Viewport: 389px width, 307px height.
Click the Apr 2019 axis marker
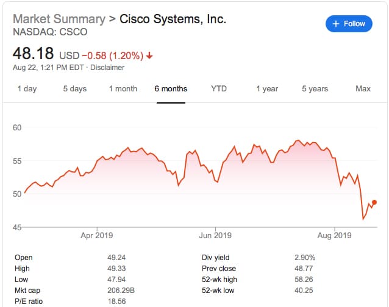pyautogui.click(x=97, y=235)
